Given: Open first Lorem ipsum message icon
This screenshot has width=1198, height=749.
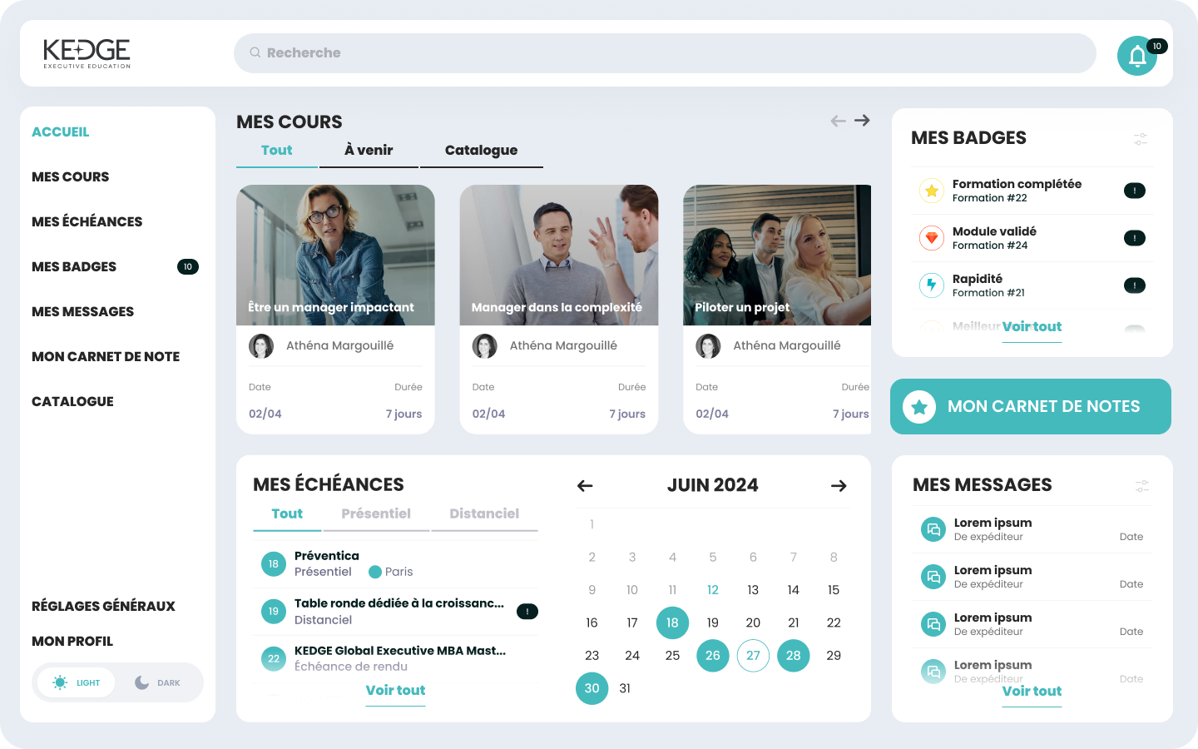Looking at the screenshot, I should [933, 529].
